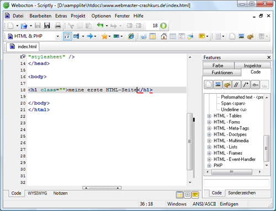Viewport: 276px width, 211px height.
Task: Click the Save all double floppy icon
Action: pyautogui.click(x=47, y=25)
